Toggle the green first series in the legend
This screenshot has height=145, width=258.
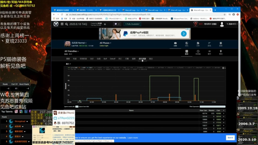73,67
